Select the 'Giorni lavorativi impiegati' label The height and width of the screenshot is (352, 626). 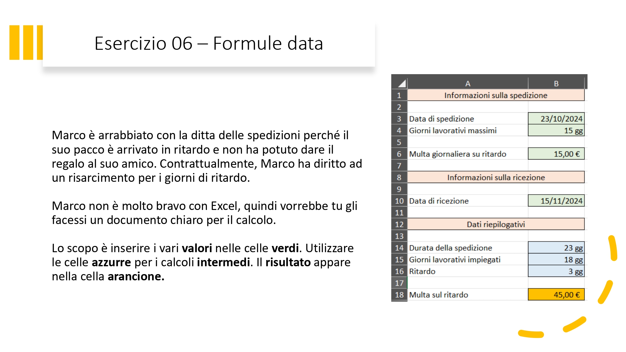point(454,260)
